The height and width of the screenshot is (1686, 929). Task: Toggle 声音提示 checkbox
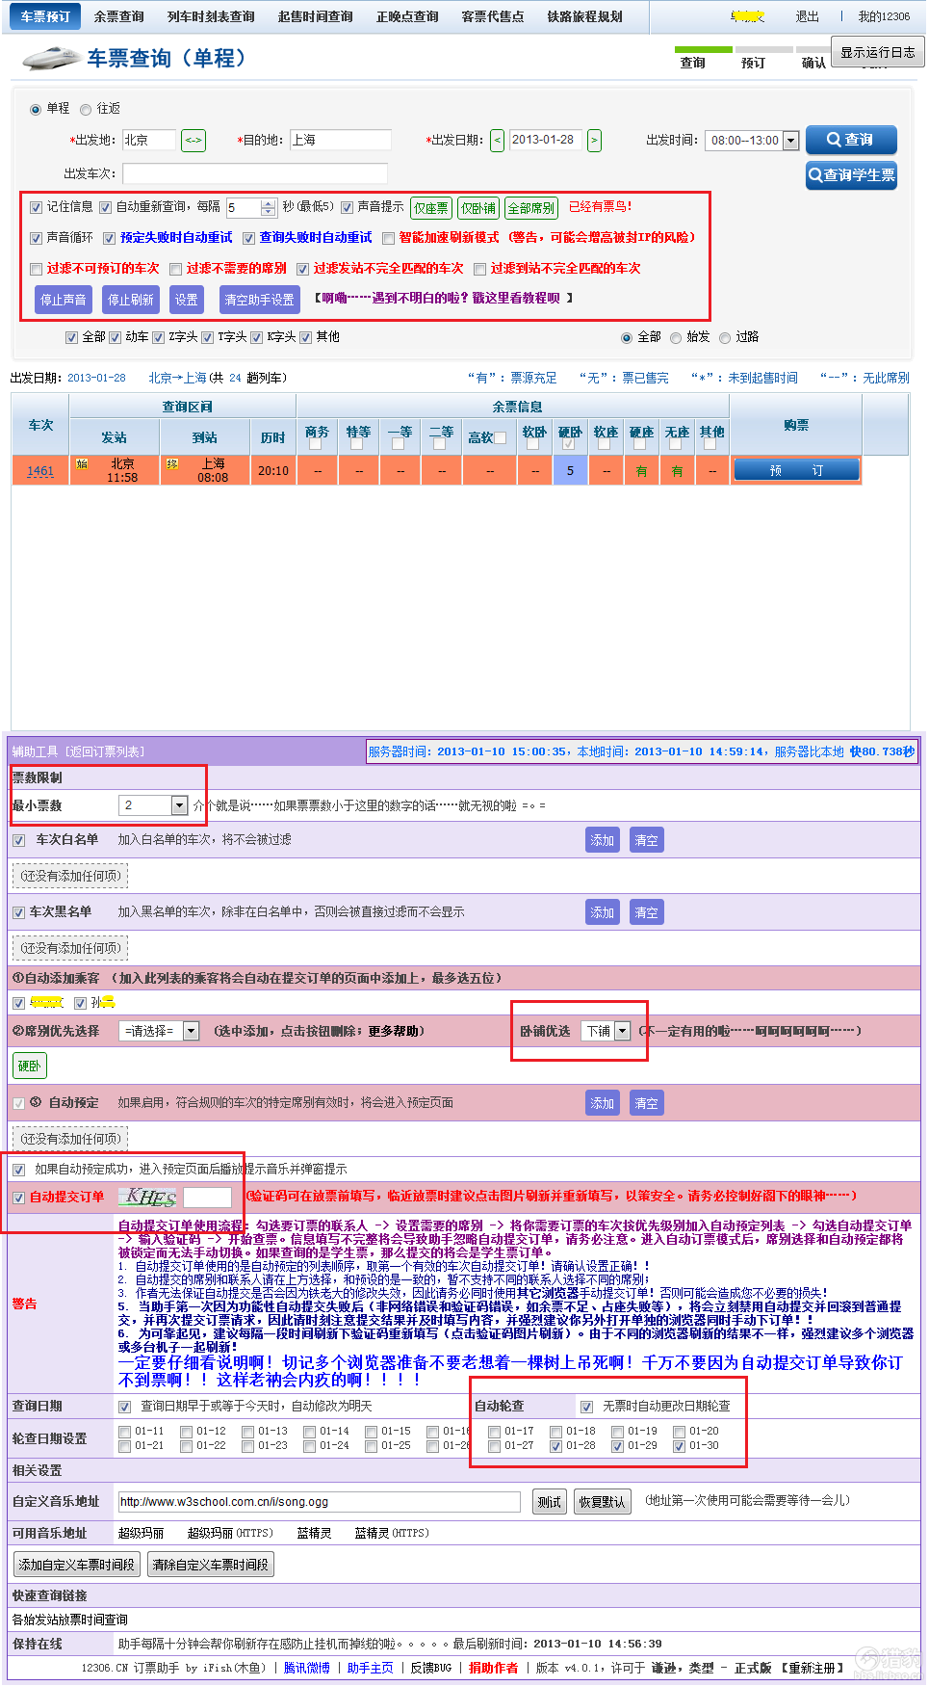[347, 207]
